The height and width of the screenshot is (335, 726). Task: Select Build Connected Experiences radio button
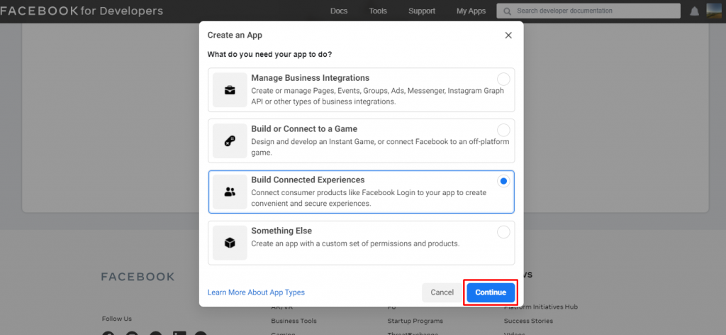(503, 181)
